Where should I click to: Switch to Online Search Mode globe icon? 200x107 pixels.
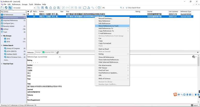[x=6, y=8]
